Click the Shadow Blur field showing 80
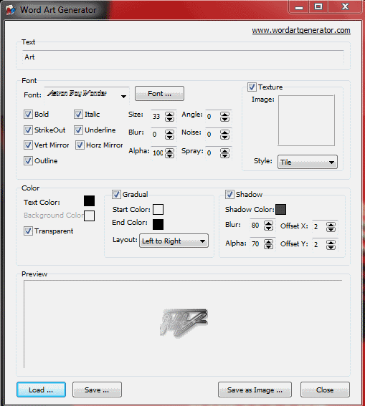 [x=257, y=226]
